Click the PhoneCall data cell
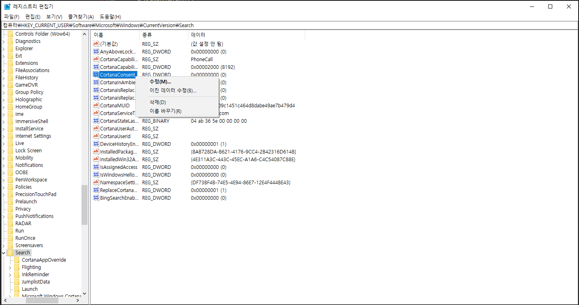Viewport: 579px width, 305px height. pyautogui.click(x=202, y=59)
